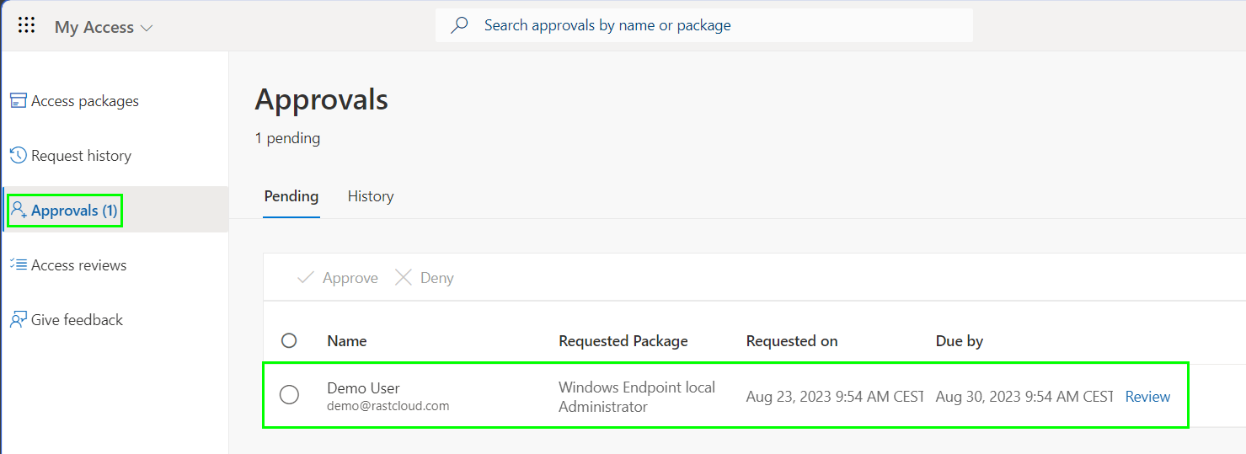Focus the Search approvals input field

(704, 25)
